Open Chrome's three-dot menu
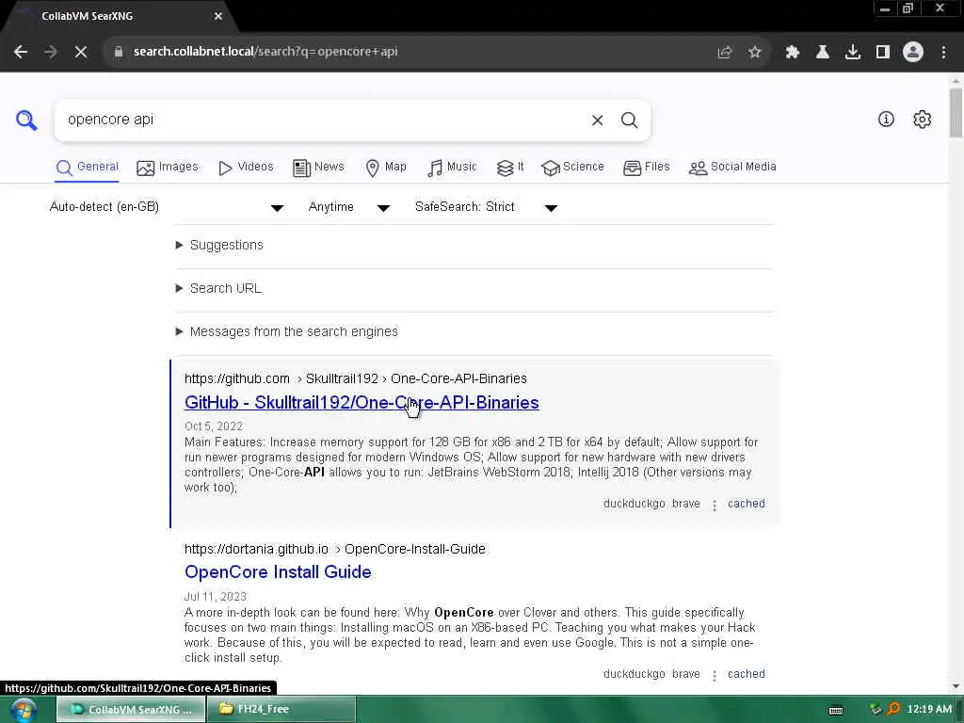Viewport: 964px width, 723px height. (x=943, y=53)
